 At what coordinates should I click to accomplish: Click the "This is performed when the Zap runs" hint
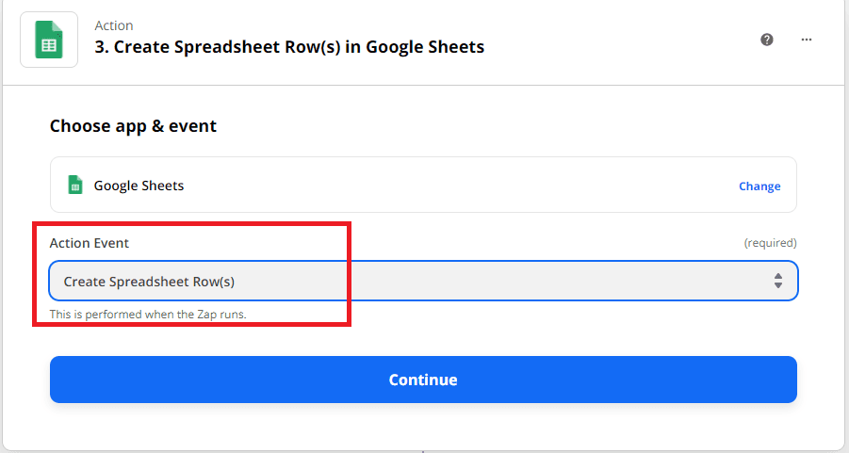pos(148,315)
